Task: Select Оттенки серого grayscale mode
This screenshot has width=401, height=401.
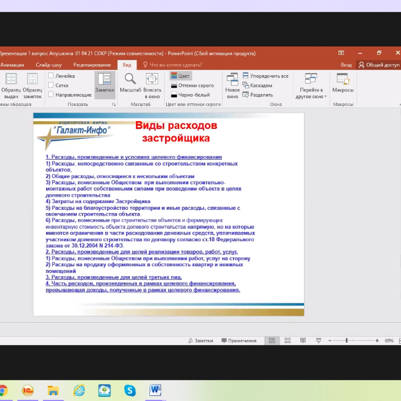Action: (x=192, y=85)
